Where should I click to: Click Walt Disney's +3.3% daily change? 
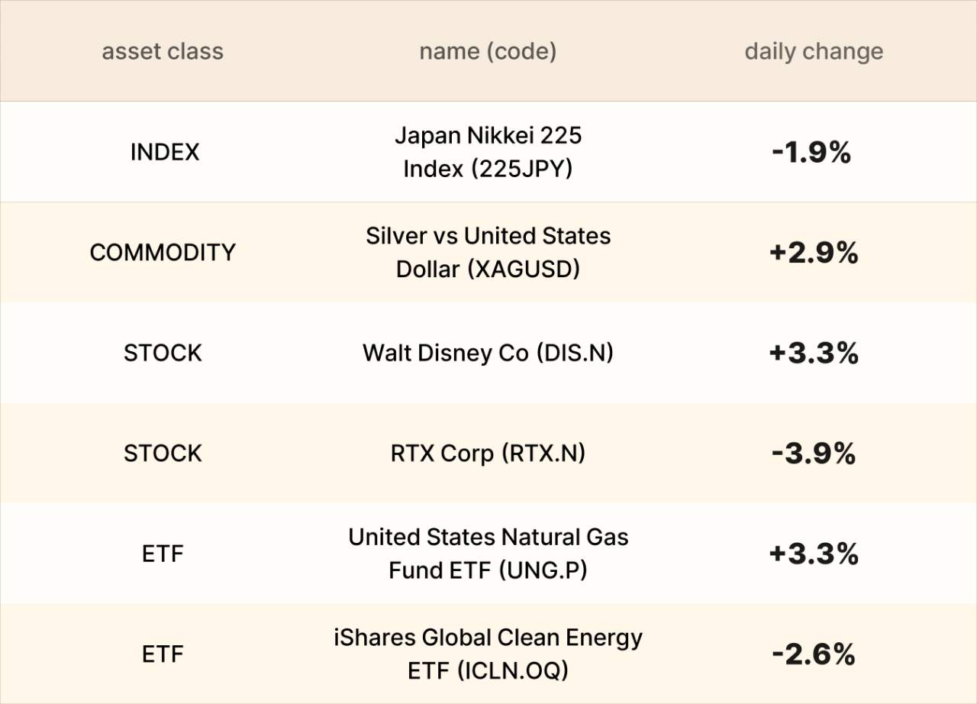(x=814, y=354)
